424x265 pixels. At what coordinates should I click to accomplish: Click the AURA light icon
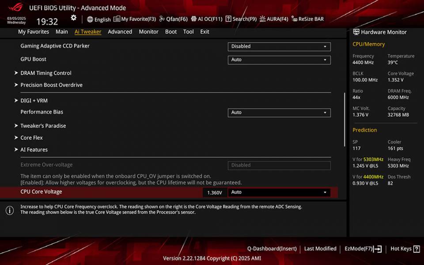pos(262,19)
